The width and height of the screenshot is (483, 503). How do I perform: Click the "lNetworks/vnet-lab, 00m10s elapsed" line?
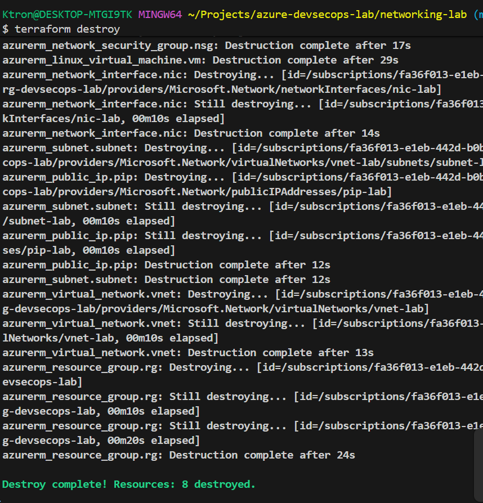click(110, 338)
